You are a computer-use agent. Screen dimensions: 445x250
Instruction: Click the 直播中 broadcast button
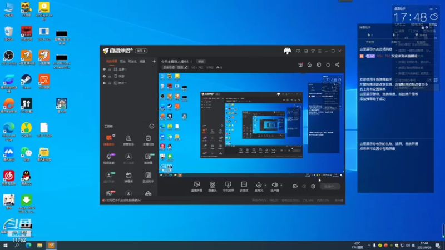click(330, 186)
